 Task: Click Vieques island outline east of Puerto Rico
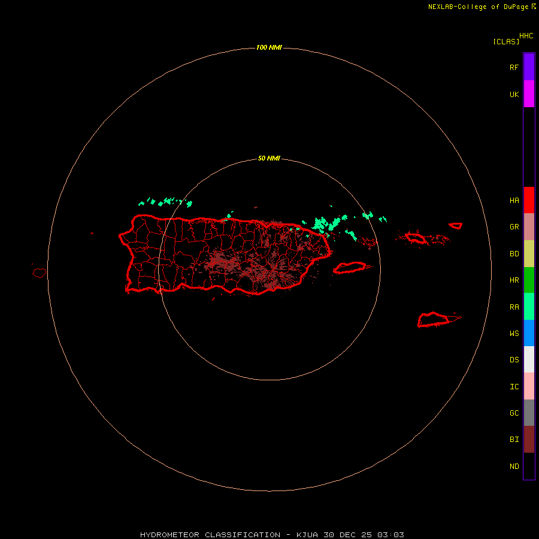coord(350,268)
